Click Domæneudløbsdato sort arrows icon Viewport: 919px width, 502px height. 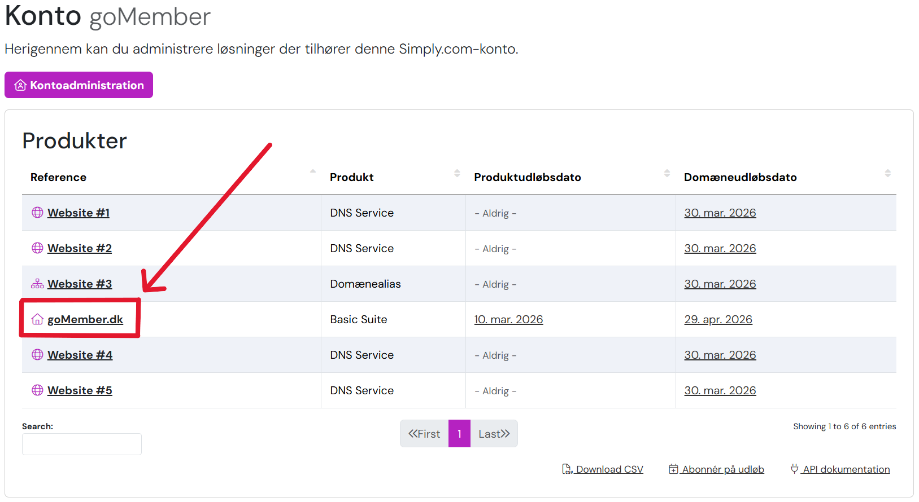888,173
